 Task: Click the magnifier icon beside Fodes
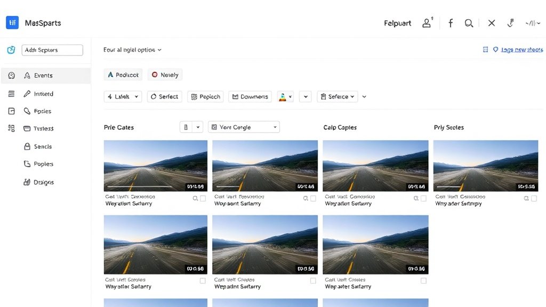pyautogui.click(x=27, y=111)
